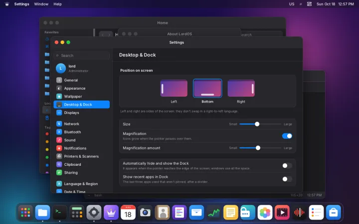Viewport: 359px width, 224px height.
Task: Open the voice recorder app in dock
Action: pyautogui.click(x=299, y=213)
